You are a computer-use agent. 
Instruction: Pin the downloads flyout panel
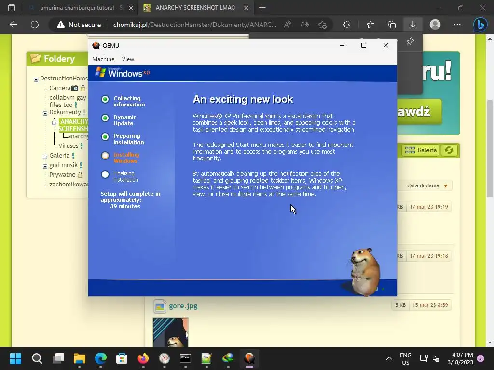(410, 41)
